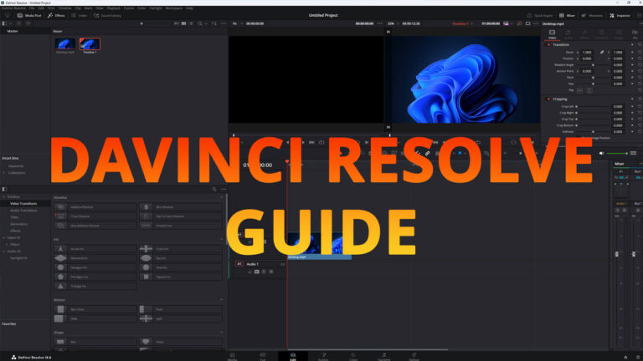Click the Flip horizontal icon
Image resolution: width=643 pixels, height=361 pixels.
pyautogui.click(x=579, y=90)
